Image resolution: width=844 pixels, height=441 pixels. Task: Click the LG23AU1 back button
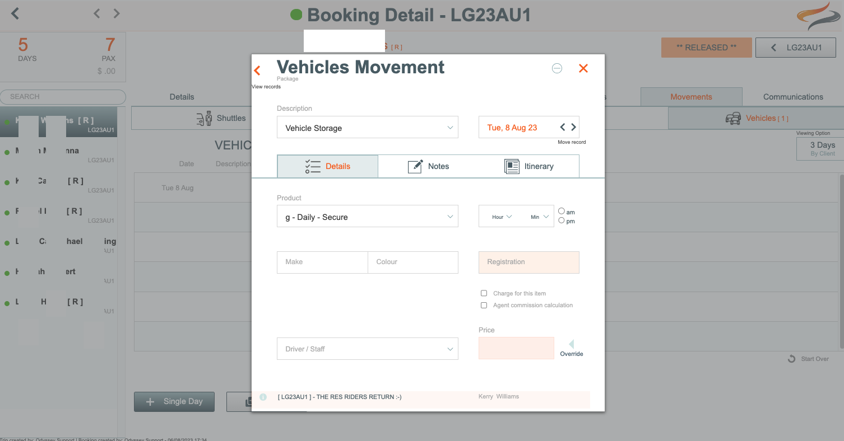tap(796, 48)
